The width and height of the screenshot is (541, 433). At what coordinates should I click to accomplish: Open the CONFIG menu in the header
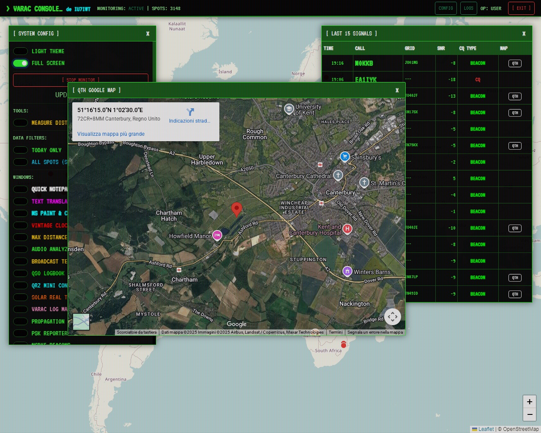point(445,8)
